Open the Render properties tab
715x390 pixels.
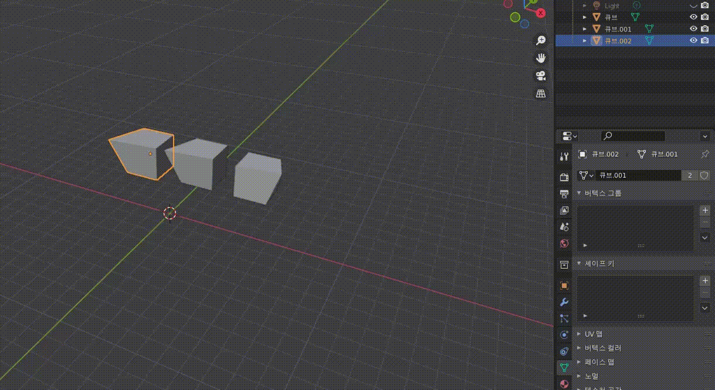click(x=564, y=177)
